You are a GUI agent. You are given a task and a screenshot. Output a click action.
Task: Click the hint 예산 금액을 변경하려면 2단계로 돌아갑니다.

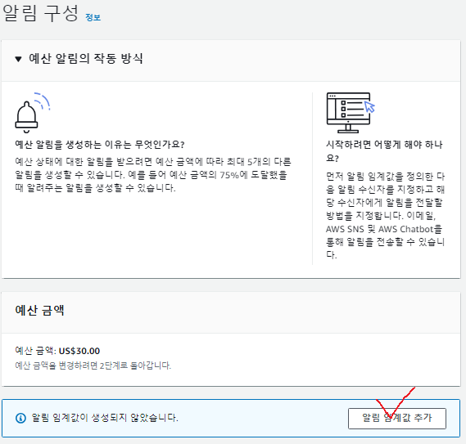93,366
